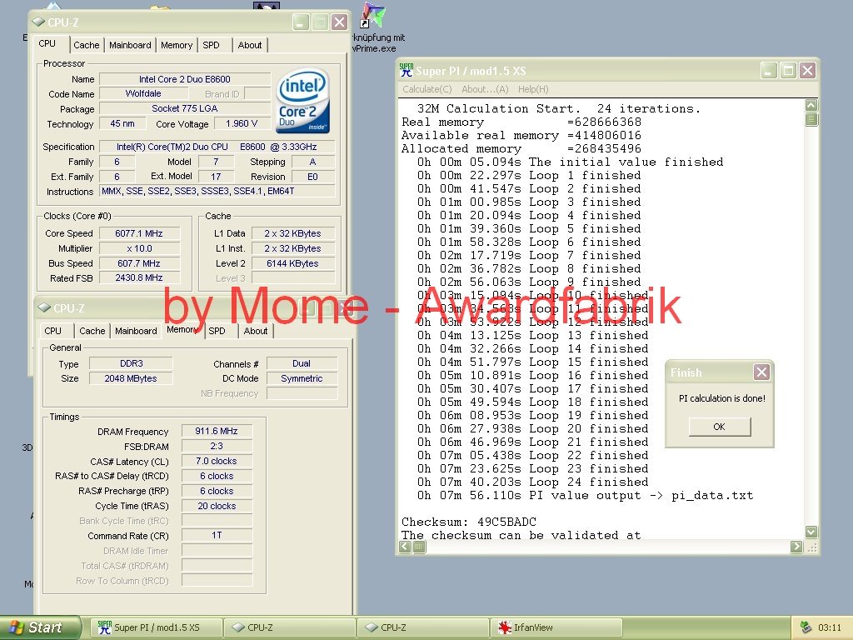Image resolution: width=853 pixels, height=640 pixels.
Task: Click OK in the Finish dialog
Action: pyautogui.click(x=719, y=427)
